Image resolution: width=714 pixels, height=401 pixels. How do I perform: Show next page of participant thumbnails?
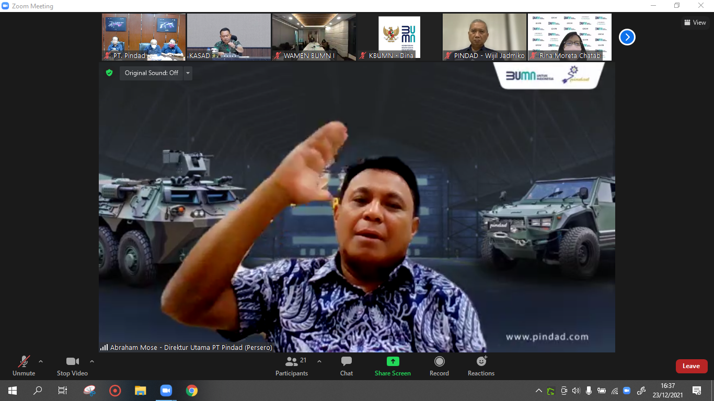[627, 37]
